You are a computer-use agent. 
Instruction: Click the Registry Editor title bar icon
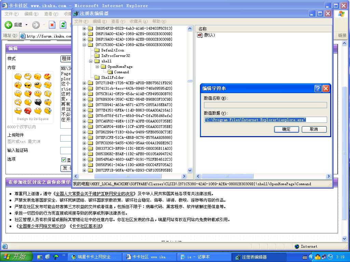coord(76,14)
